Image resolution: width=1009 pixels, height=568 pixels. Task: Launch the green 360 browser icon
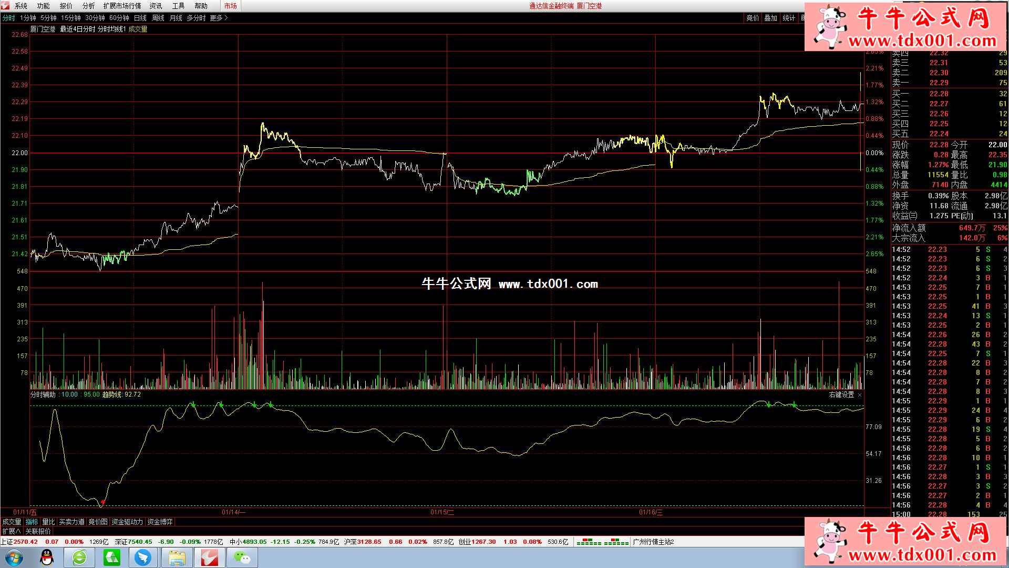(x=79, y=557)
